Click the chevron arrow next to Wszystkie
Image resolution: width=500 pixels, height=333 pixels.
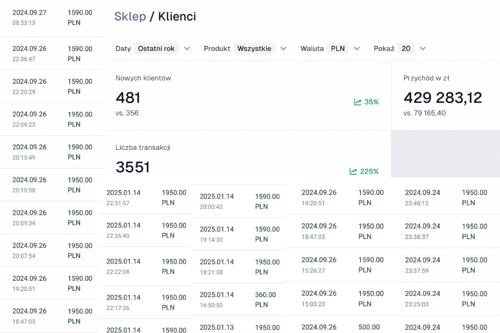coord(283,49)
